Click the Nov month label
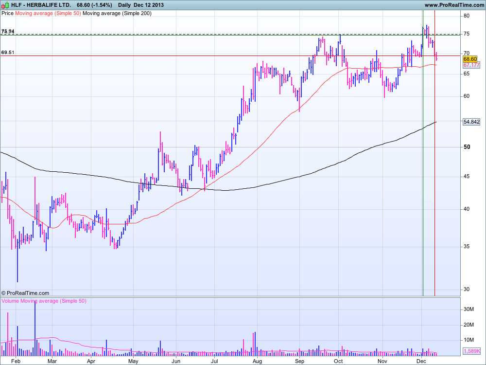Image resolution: width=486 pixels, height=365 pixels. click(x=382, y=361)
